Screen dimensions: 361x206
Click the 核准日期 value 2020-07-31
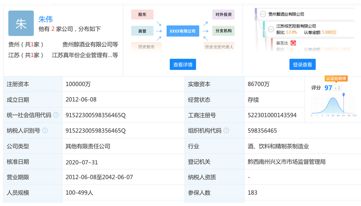82,162
